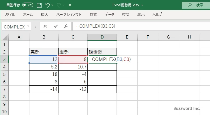Image resolution: width=210 pixels, height=115 pixels.
Task: Open Customize Quick Access Toolbar arrow
Action: point(70,5)
